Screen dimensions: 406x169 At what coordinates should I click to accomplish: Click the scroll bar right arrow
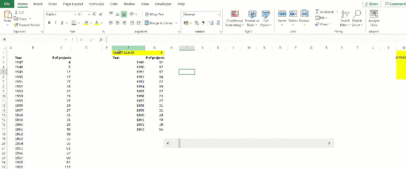pyautogui.click(x=329, y=143)
